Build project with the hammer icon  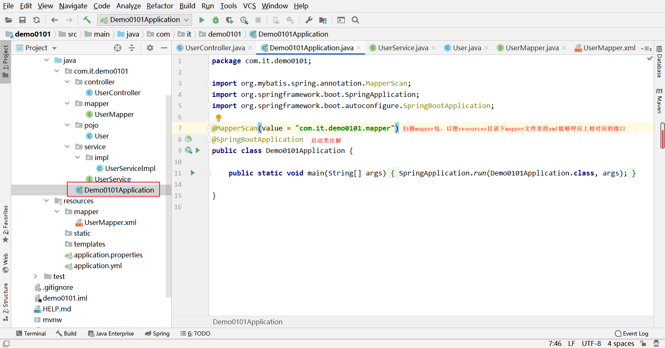(87, 20)
